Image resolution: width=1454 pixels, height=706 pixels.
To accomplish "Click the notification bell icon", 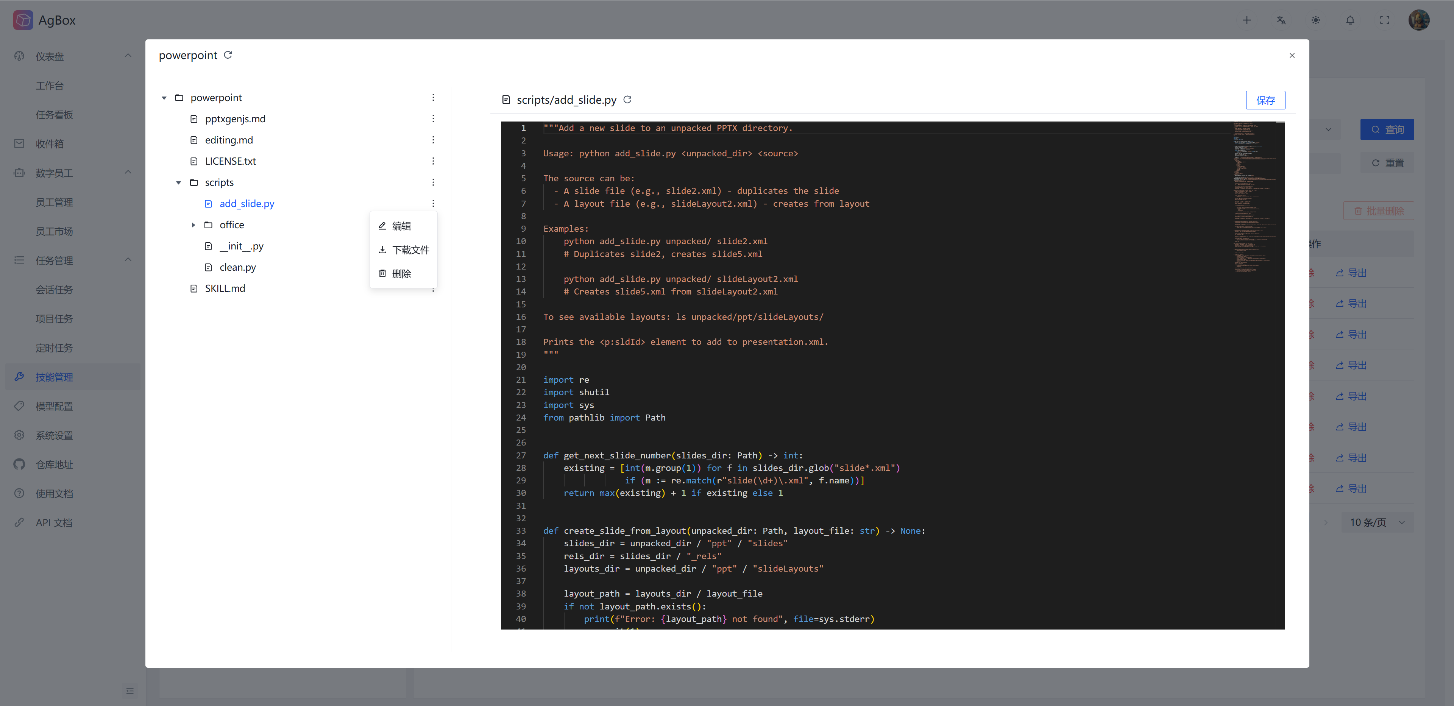I will [1349, 20].
